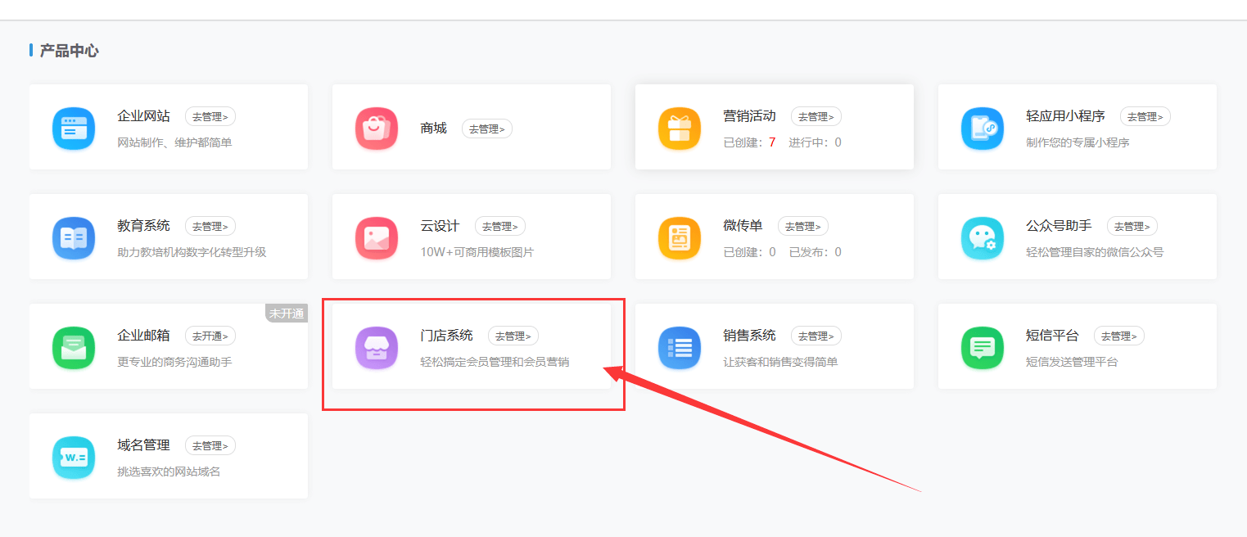Click the 商城 red shopping bag icon
The width and height of the screenshot is (1247, 537).
(377, 129)
